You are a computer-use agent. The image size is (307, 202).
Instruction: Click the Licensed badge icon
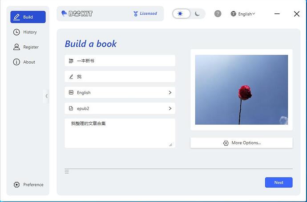(136, 14)
